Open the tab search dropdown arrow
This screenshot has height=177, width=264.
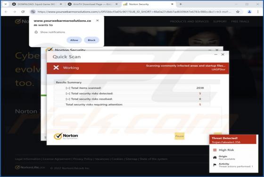pyautogui.click(x=6, y=4)
